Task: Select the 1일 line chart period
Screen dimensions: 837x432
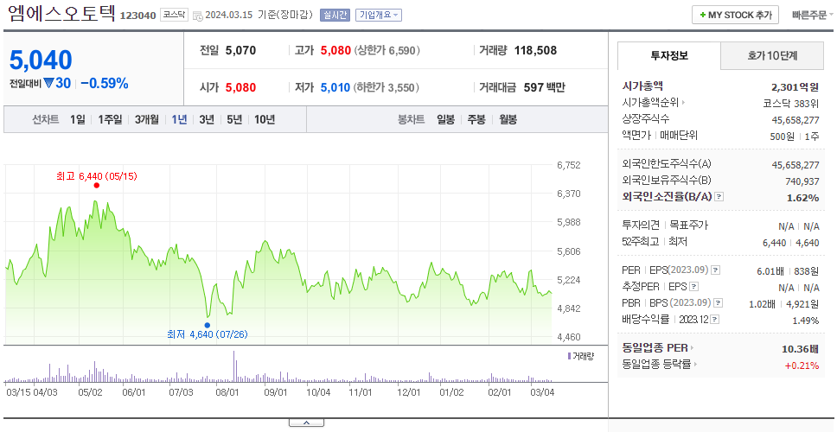Action: point(78,119)
